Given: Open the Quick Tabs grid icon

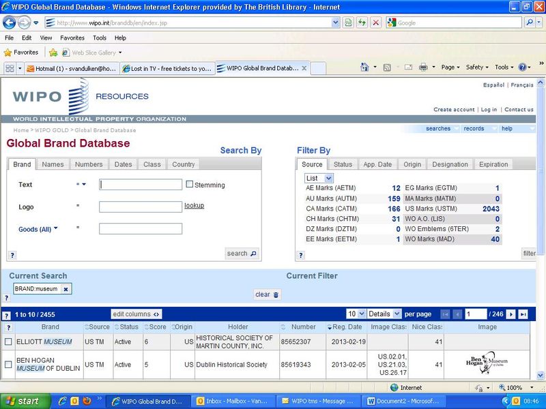Looking at the screenshot, I should click(10, 69).
